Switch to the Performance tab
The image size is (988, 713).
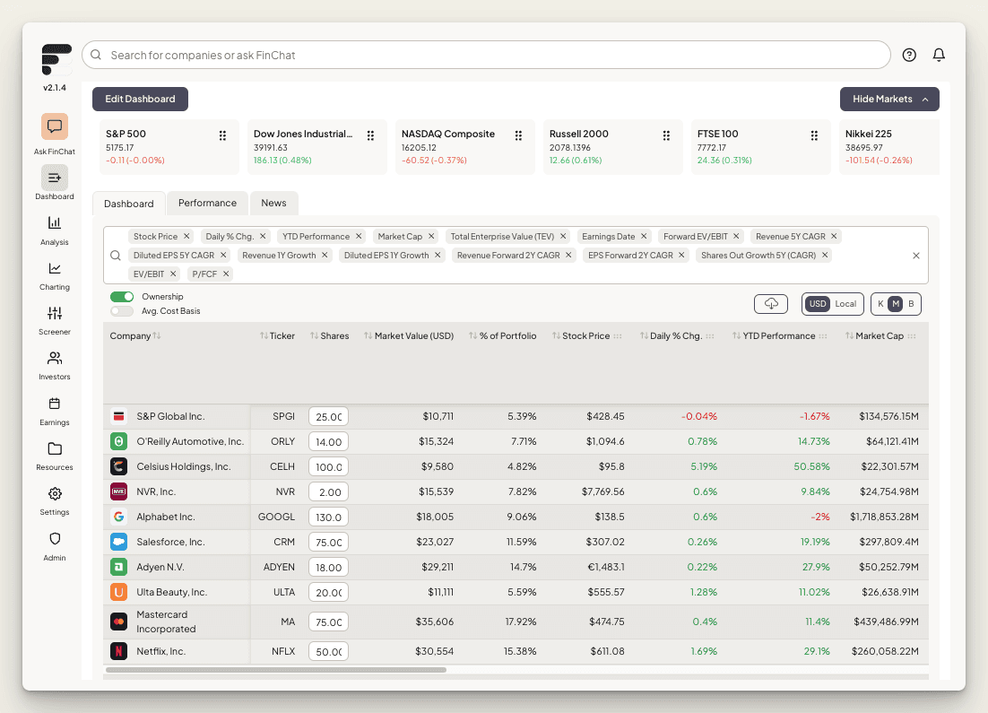[207, 203]
